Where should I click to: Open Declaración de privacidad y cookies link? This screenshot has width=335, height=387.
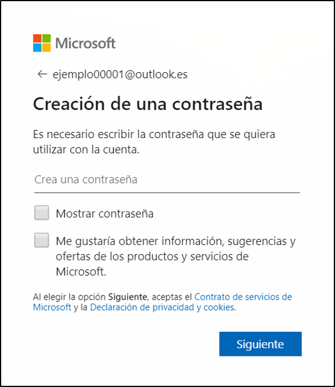pos(163,307)
